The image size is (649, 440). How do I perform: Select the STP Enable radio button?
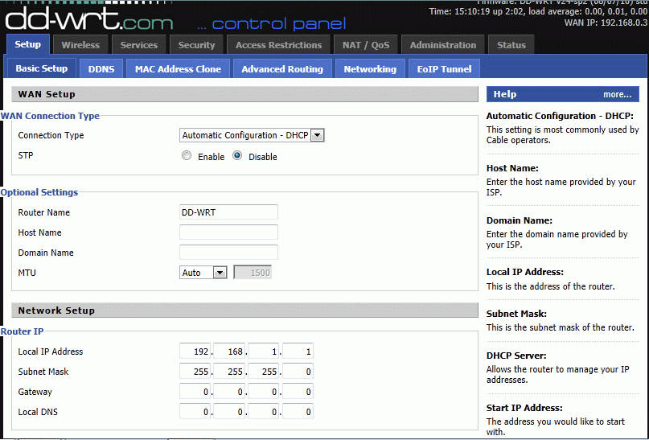tap(187, 155)
